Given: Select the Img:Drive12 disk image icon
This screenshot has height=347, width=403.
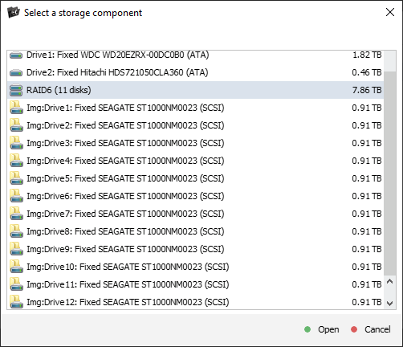Looking at the screenshot, I should (x=16, y=302).
